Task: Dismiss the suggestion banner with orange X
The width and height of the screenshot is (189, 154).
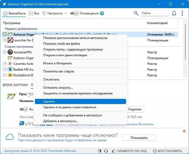Action: [184, 131]
